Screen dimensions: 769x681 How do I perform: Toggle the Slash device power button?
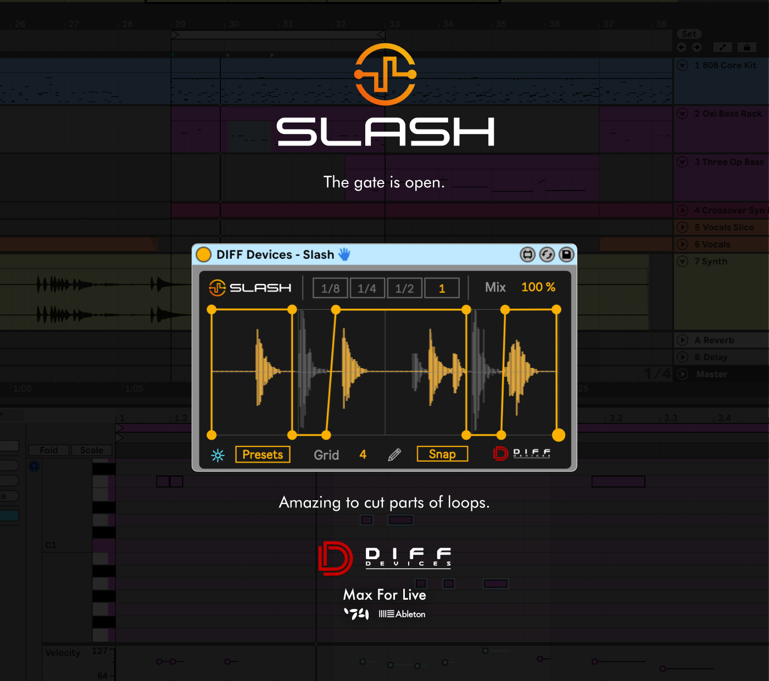(x=204, y=254)
